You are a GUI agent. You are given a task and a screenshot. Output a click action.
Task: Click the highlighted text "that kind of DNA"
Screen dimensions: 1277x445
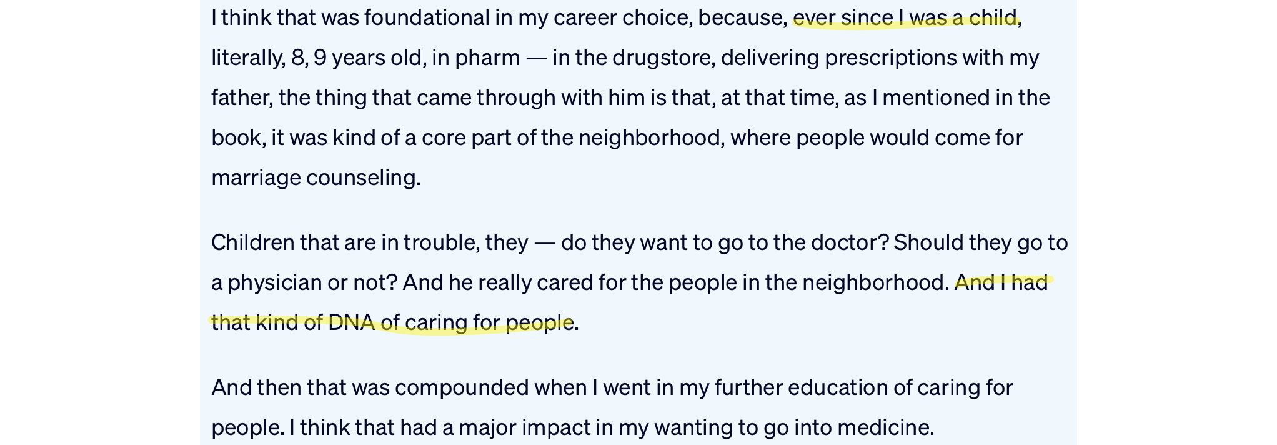tap(292, 323)
